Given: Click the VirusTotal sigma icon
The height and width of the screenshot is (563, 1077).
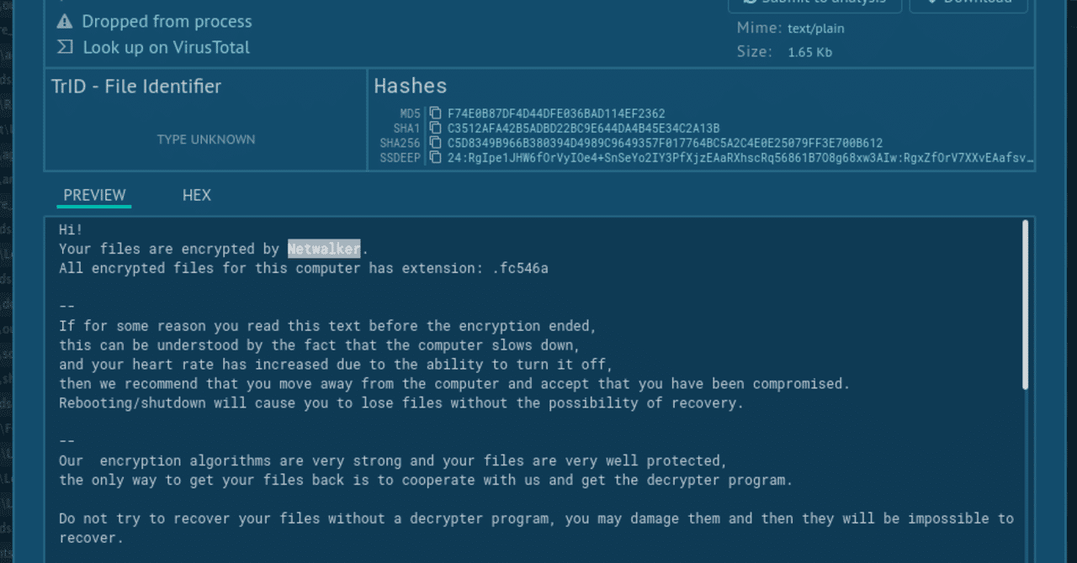Looking at the screenshot, I should [65, 47].
